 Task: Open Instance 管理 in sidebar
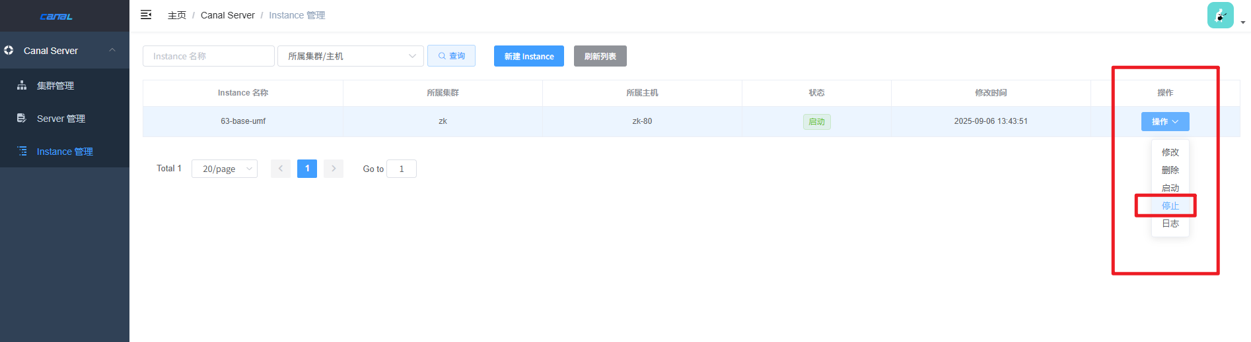click(x=65, y=151)
